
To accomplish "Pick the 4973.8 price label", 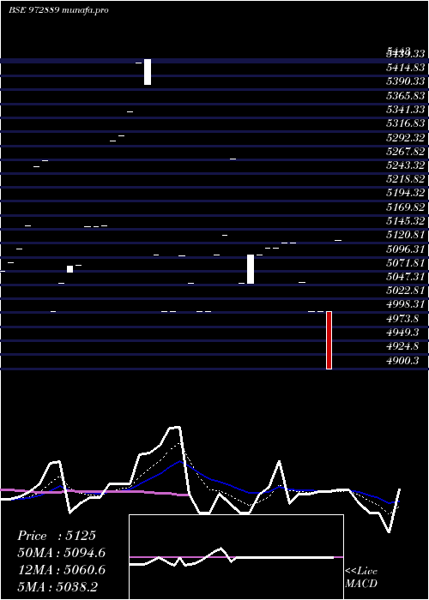I will tap(402, 318).
